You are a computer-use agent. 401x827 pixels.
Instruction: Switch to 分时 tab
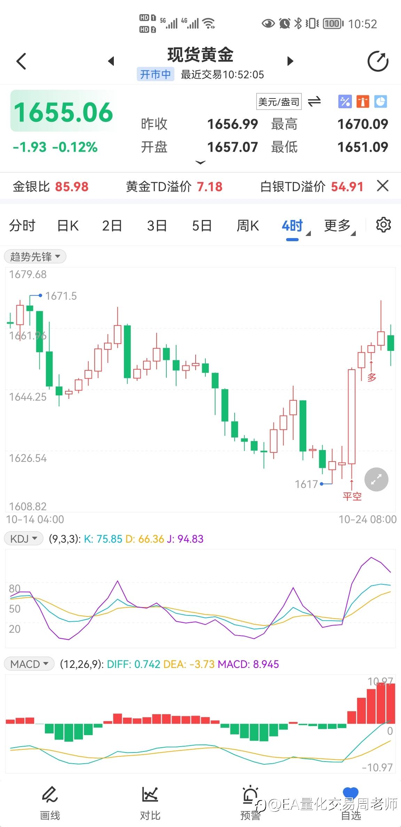(22, 226)
